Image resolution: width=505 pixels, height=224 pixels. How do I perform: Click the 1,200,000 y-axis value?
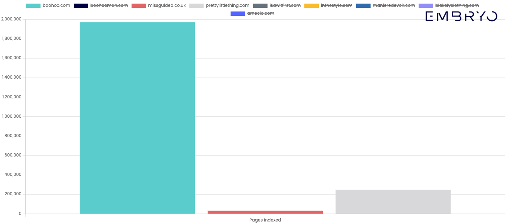pyautogui.click(x=12, y=97)
